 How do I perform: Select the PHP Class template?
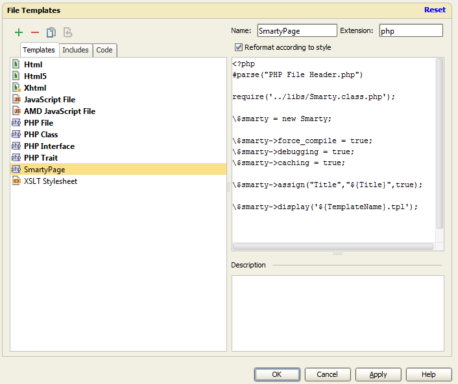point(118,134)
